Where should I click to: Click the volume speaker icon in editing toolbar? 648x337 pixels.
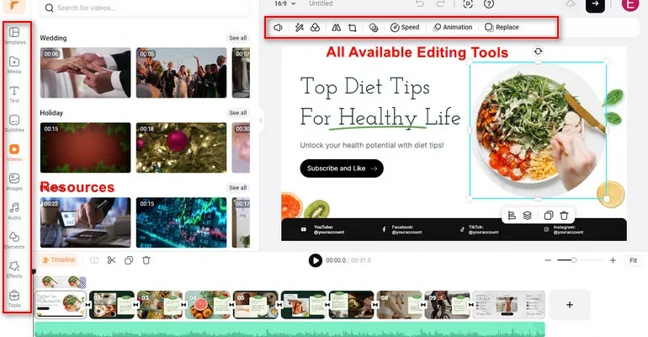tap(278, 27)
